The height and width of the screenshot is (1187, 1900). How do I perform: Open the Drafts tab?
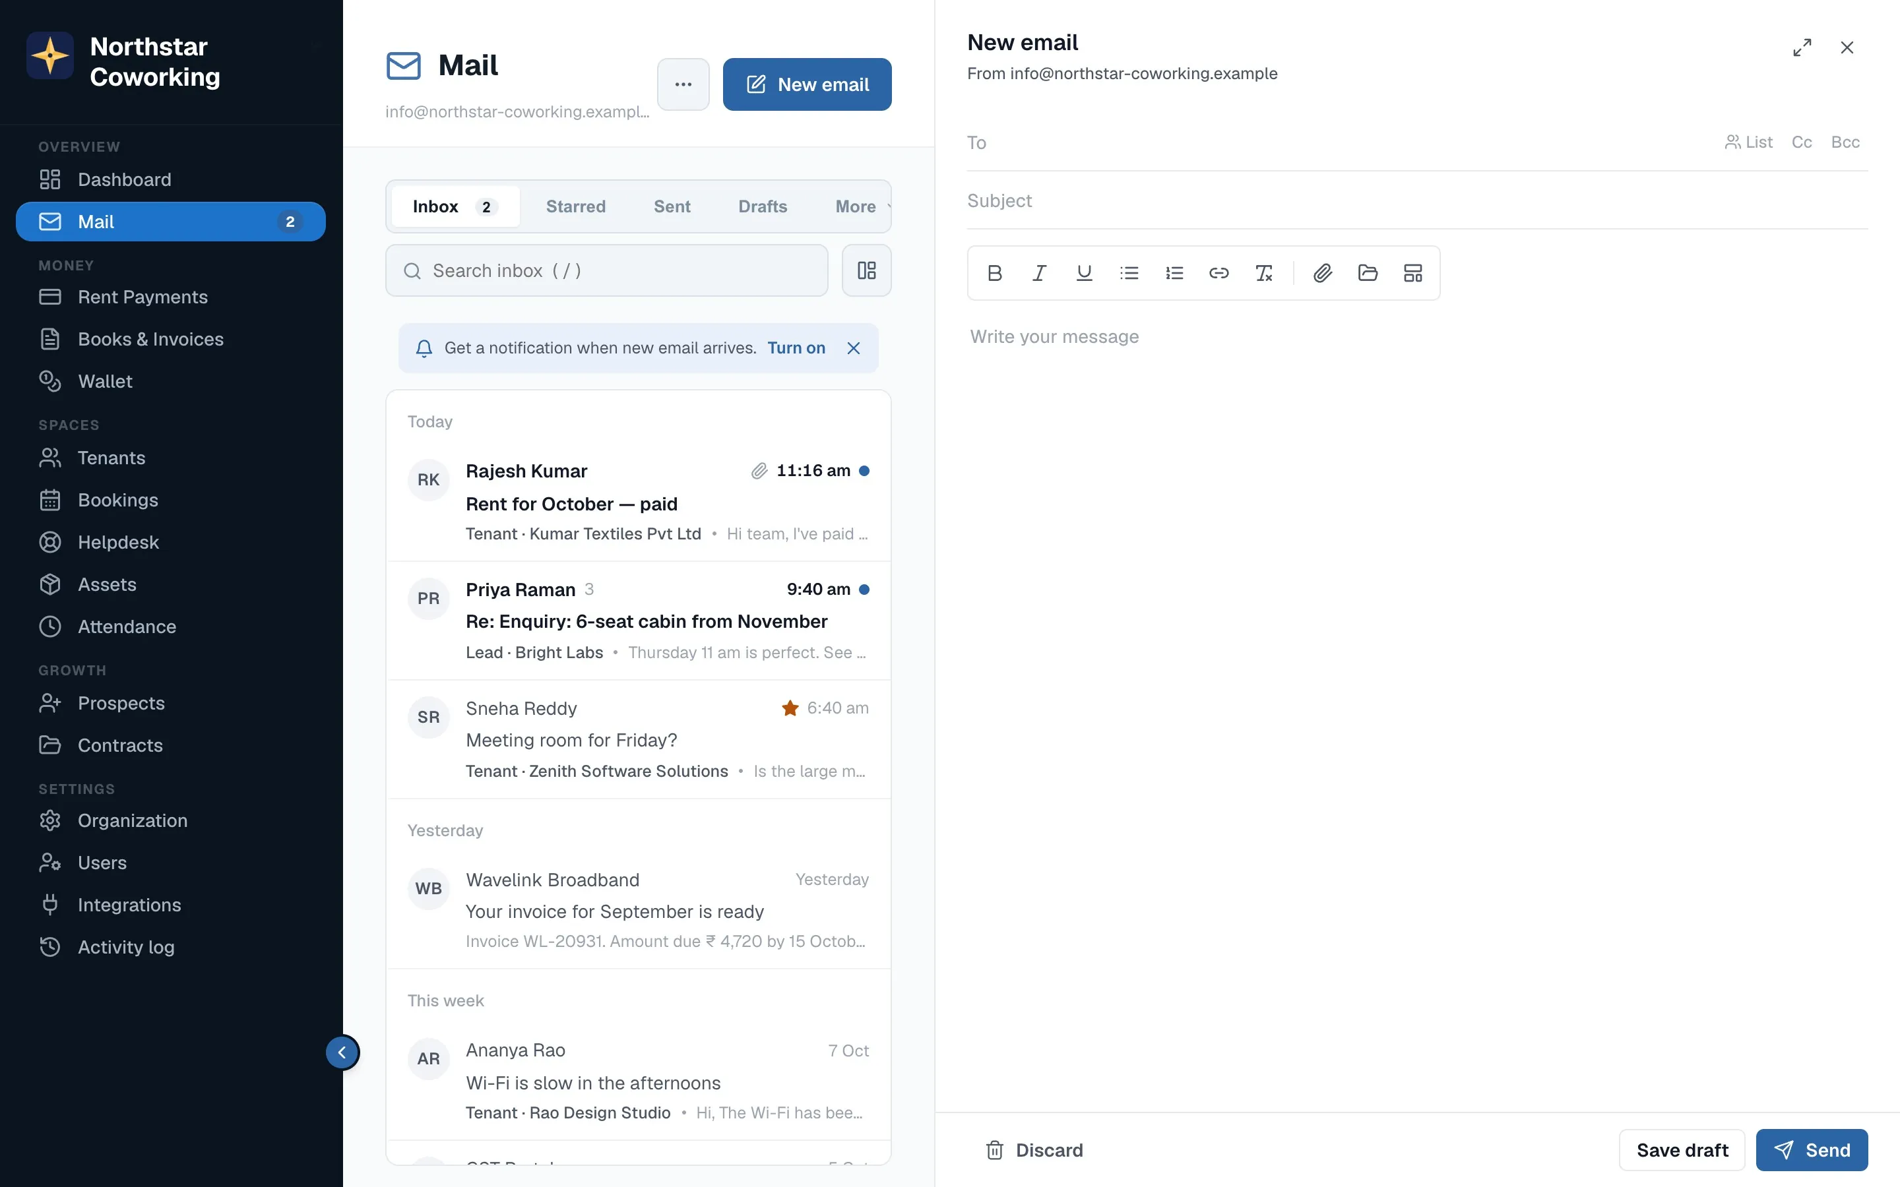click(763, 206)
